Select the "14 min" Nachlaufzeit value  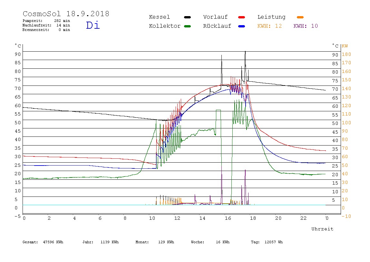[63, 25]
